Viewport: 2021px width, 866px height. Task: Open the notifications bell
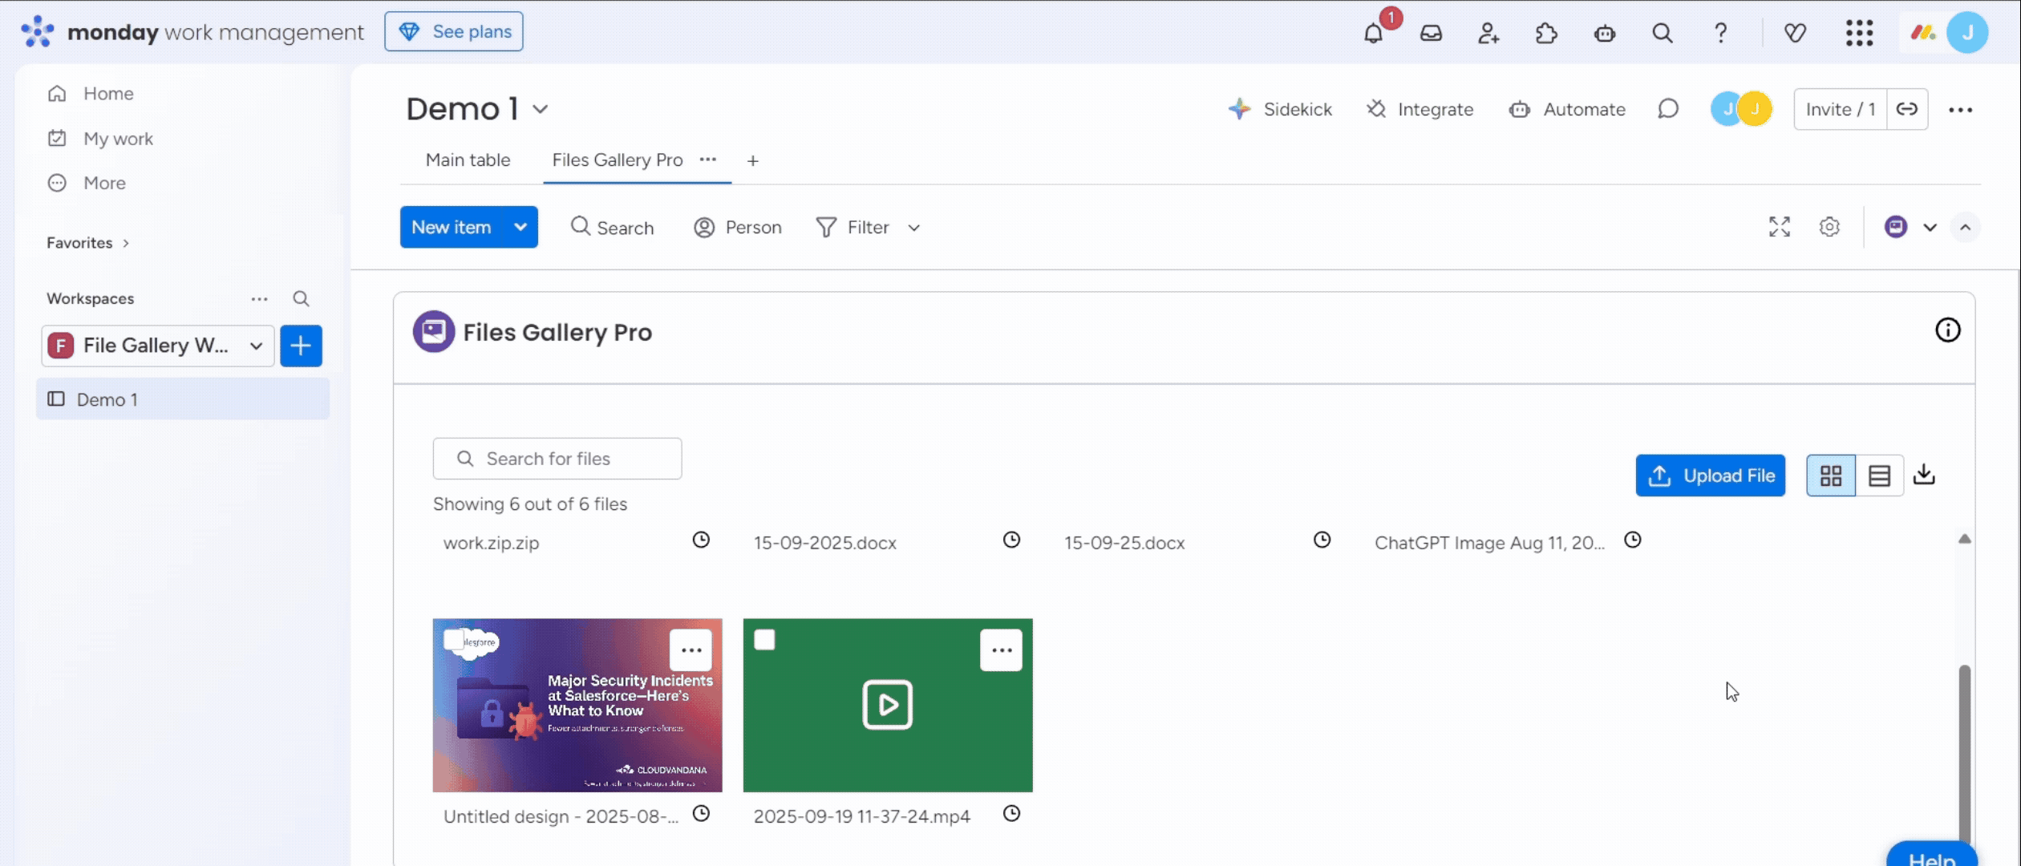point(1373,34)
